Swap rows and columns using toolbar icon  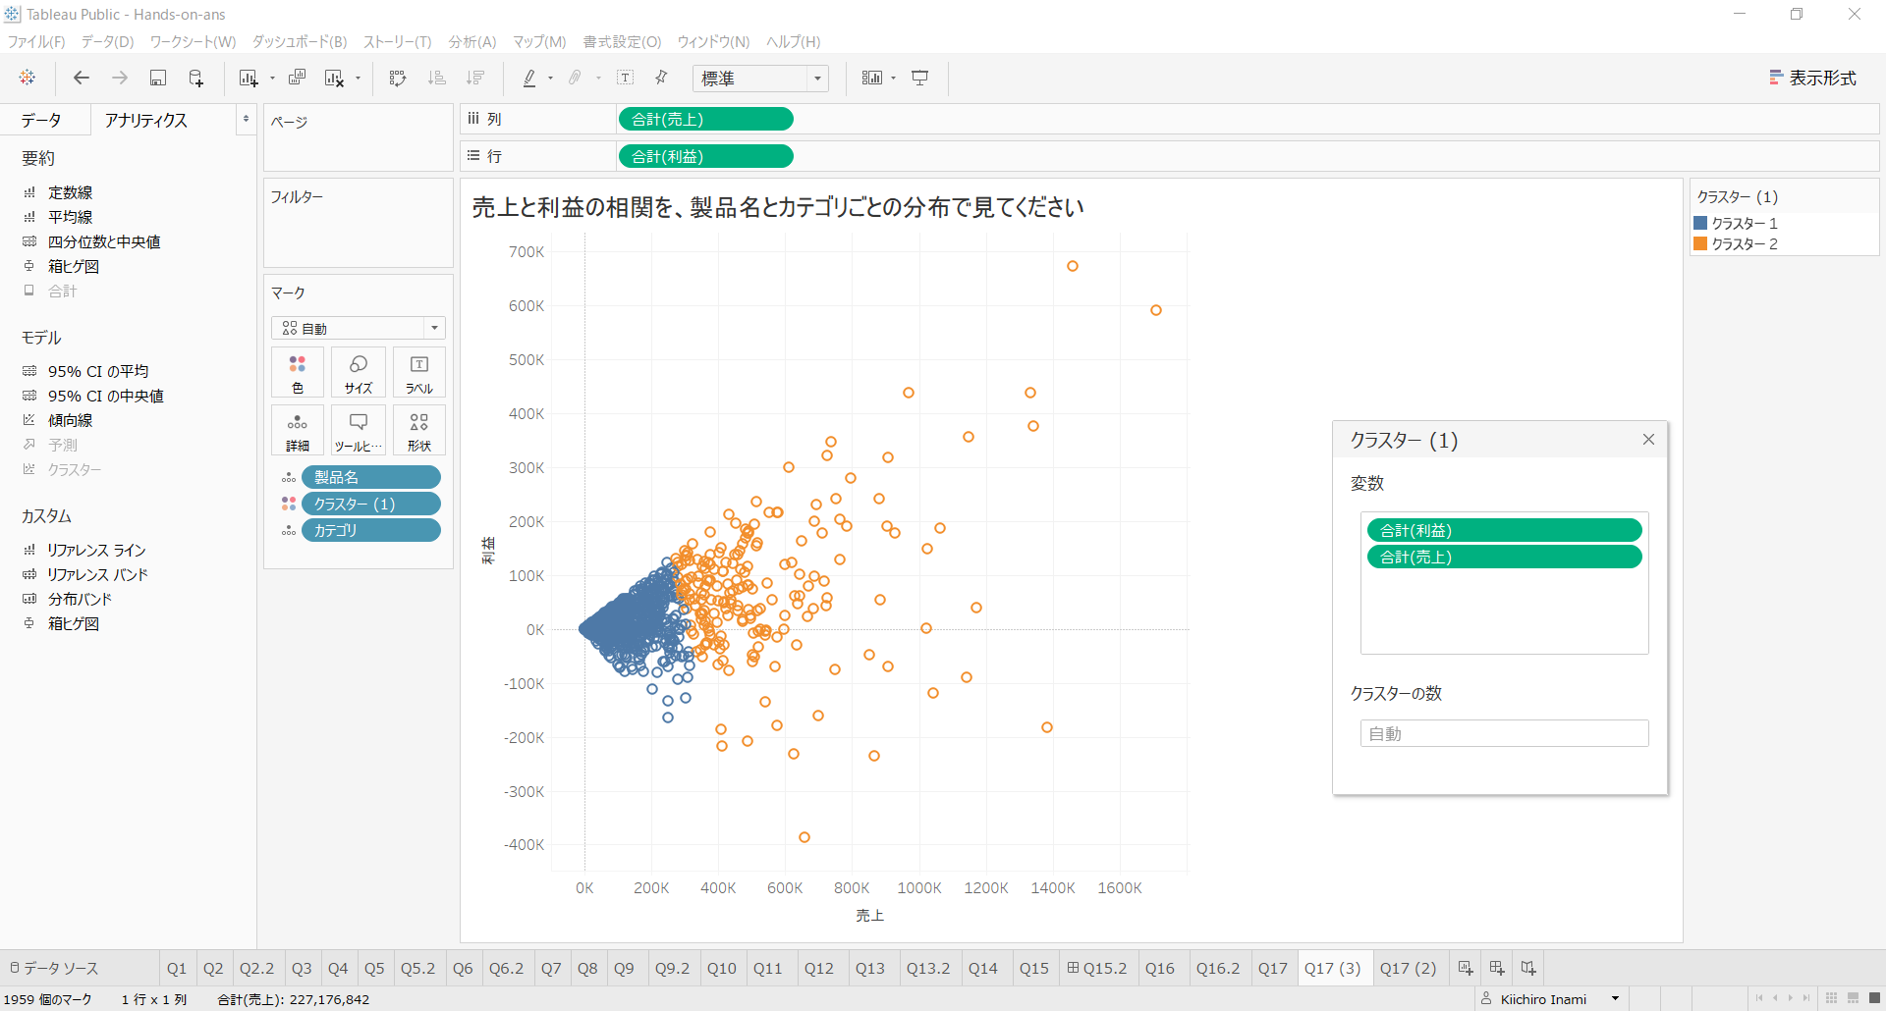[398, 78]
